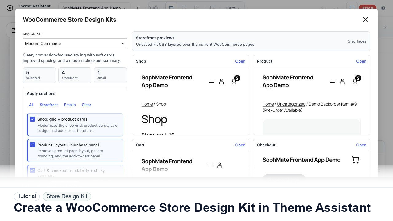Click the 'Unsaved kit CSS layered' description text
The height and width of the screenshot is (221, 393).
[x=196, y=45]
